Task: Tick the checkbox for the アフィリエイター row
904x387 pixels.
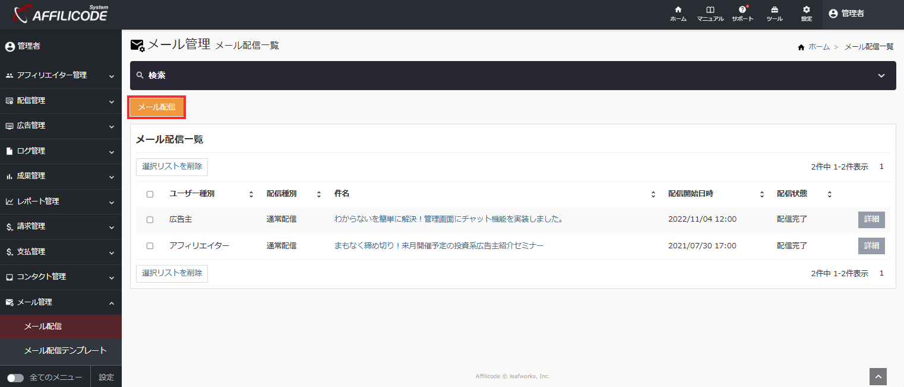Action: [x=150, y=245]
